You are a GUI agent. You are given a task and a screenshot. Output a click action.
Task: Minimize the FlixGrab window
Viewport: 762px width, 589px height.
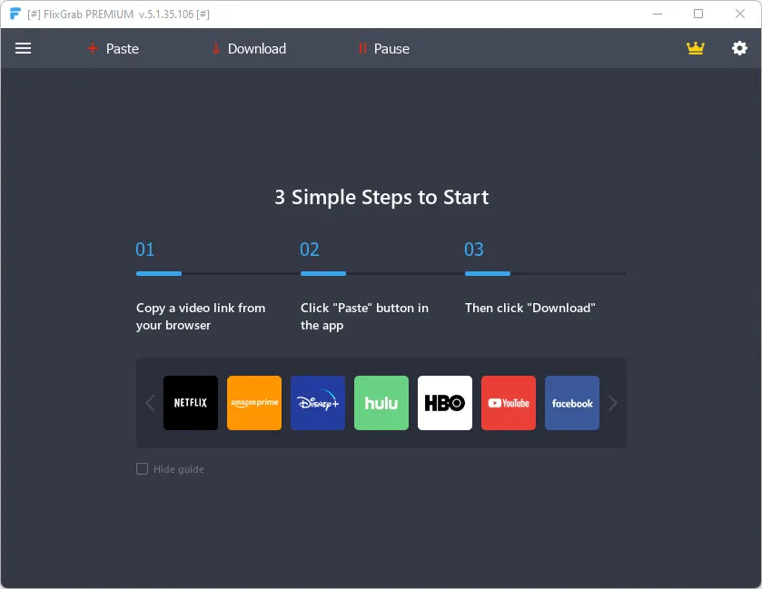click(x=657, y=15)
